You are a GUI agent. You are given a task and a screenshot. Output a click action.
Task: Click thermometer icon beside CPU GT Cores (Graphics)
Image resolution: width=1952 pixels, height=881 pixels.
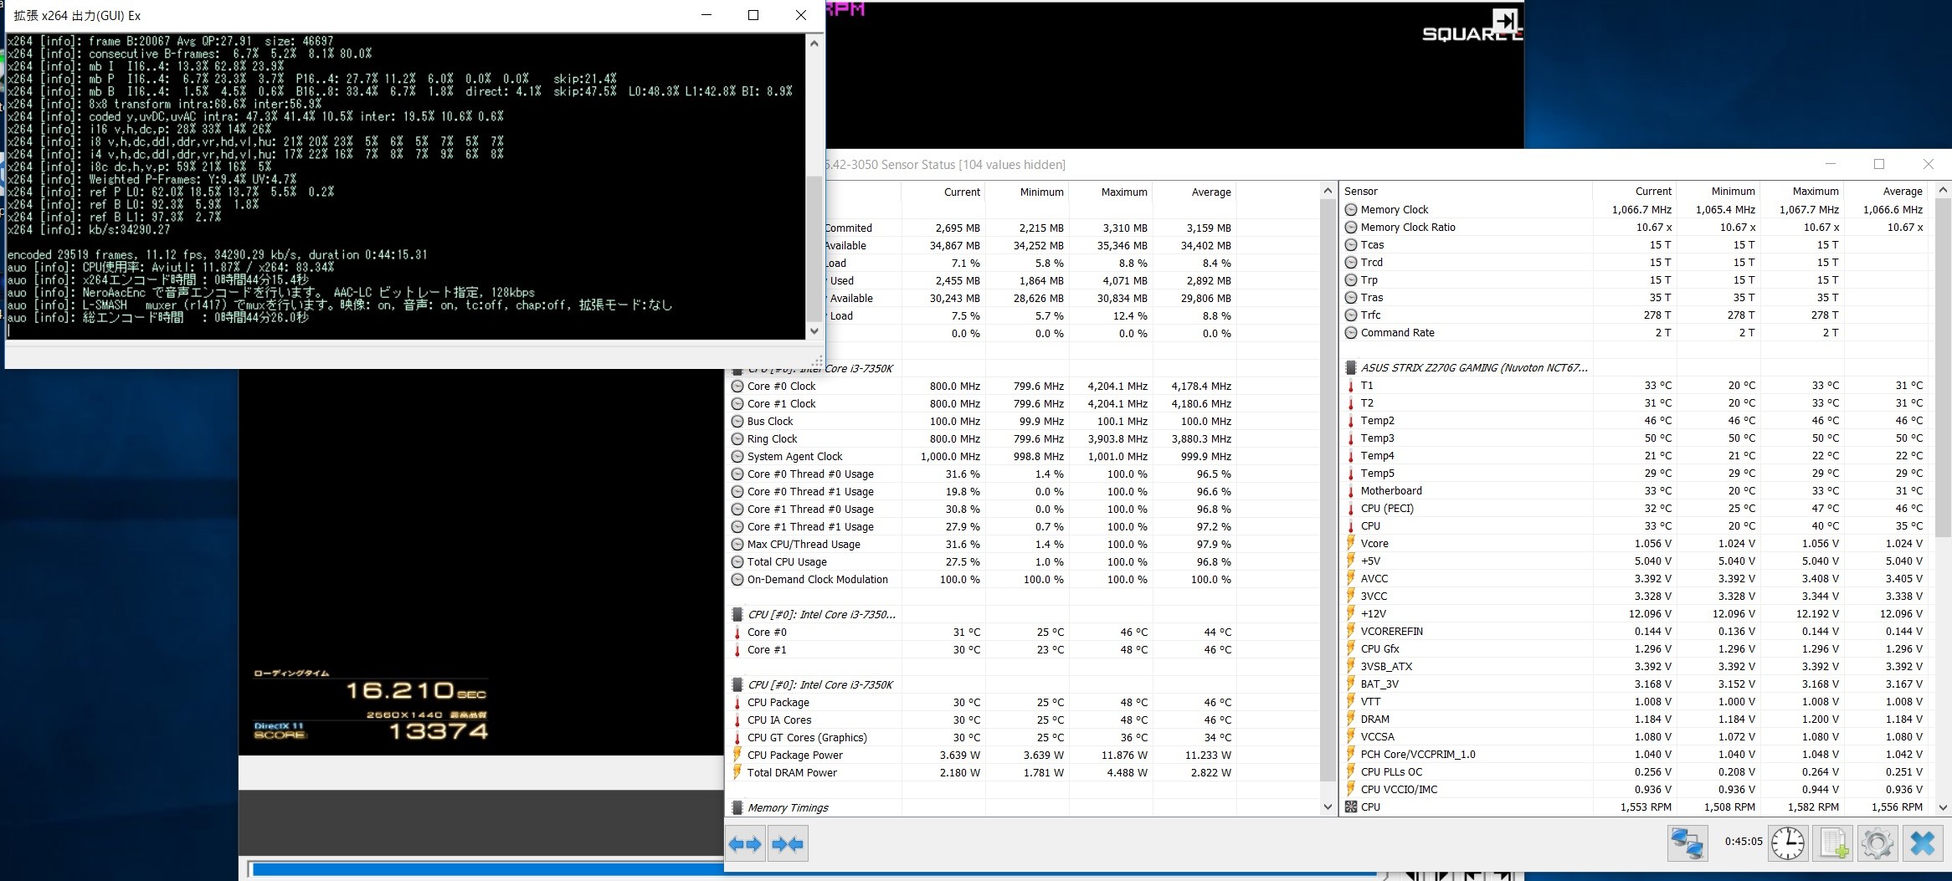pyautogui.click(x=737, y=737)
